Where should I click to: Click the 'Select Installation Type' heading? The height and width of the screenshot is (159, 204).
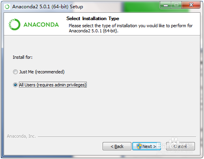coord(93,19)
